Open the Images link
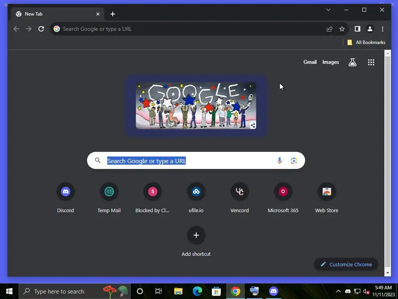The width and height of the screenshot is (398, 299). (330, 62)
